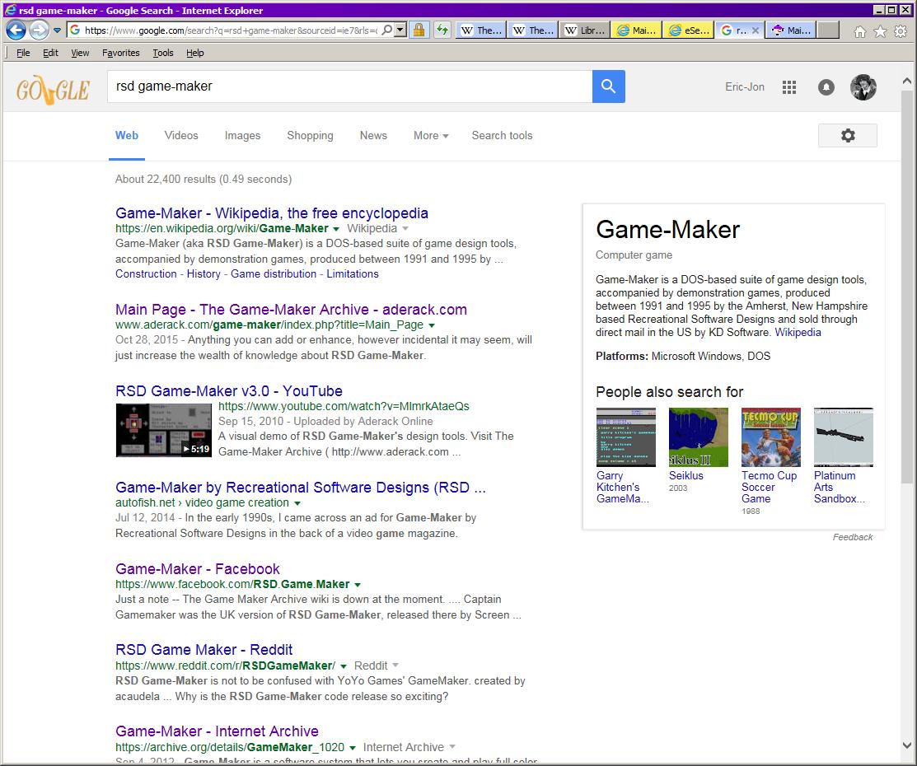The width and height of the screenshot is (917, 766).
Task: Expand the dropdown arrow after wikipedia.org URL
Action: click(x=335, y=229)
